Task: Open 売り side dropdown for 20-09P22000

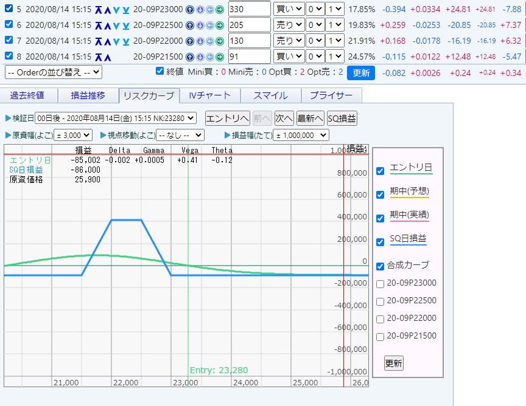Action: (x=289, y=41)
